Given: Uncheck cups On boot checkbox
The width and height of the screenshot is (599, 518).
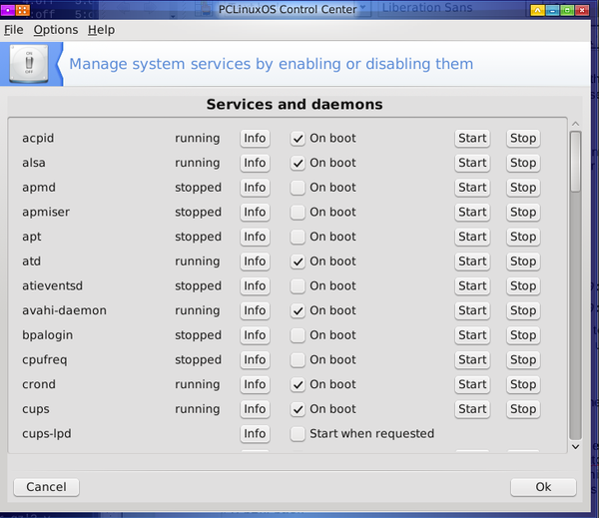Looking at the screenshot, I should coord(298,409).
